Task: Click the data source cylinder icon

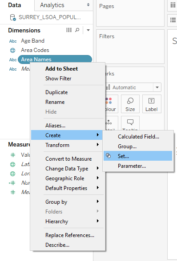Action: [x=13, y=17]
